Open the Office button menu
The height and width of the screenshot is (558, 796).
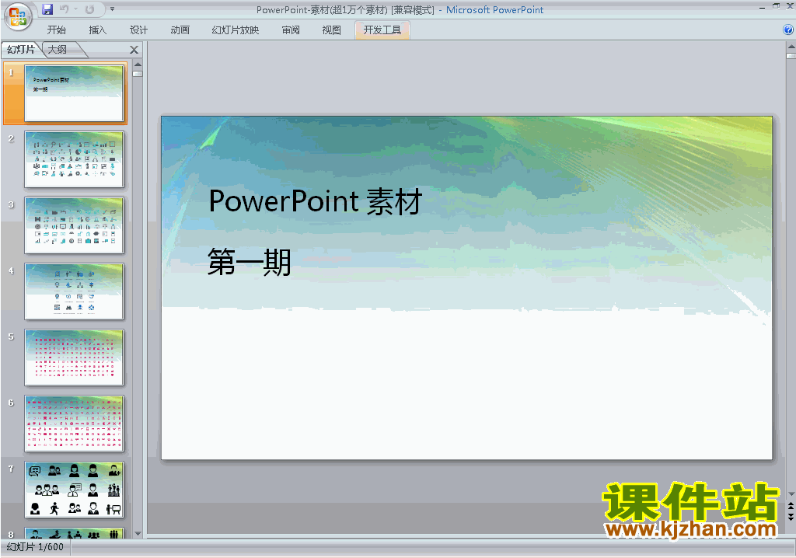pos(18,17)
